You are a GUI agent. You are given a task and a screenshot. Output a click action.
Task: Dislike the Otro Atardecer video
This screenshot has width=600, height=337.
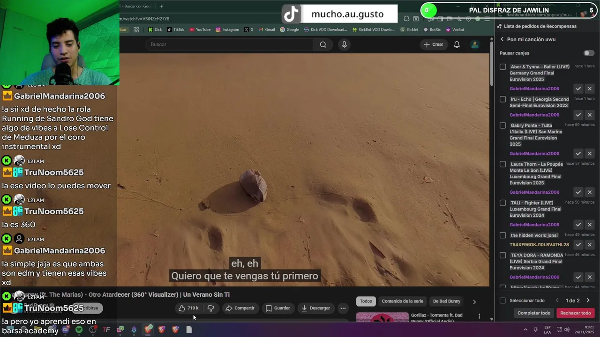coord(210,308)
